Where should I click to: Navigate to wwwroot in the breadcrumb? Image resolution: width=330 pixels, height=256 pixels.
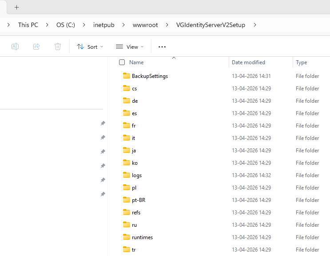(145, 25)
